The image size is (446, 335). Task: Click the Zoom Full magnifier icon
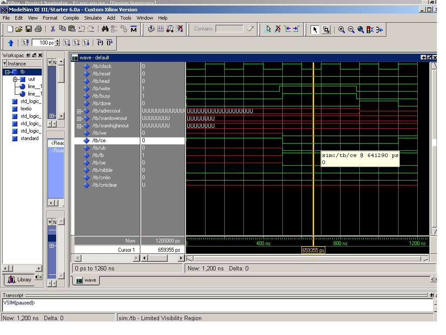click(x=361, y=30)
